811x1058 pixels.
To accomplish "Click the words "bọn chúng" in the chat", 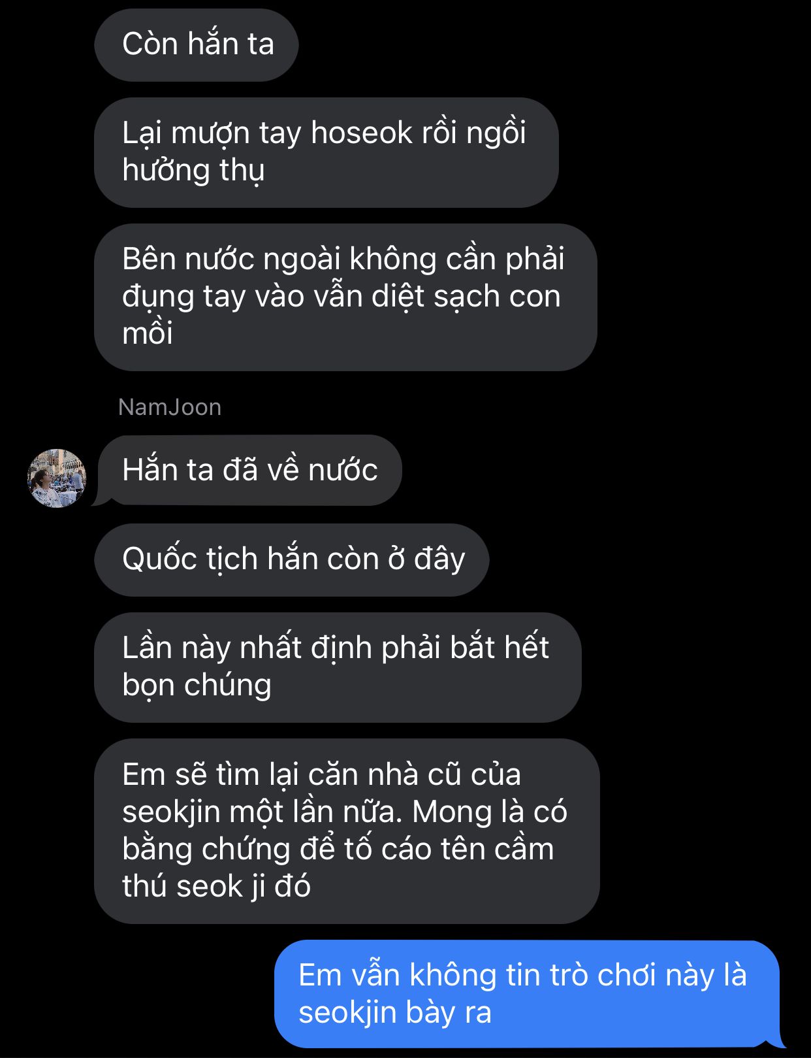I will 197,686.
